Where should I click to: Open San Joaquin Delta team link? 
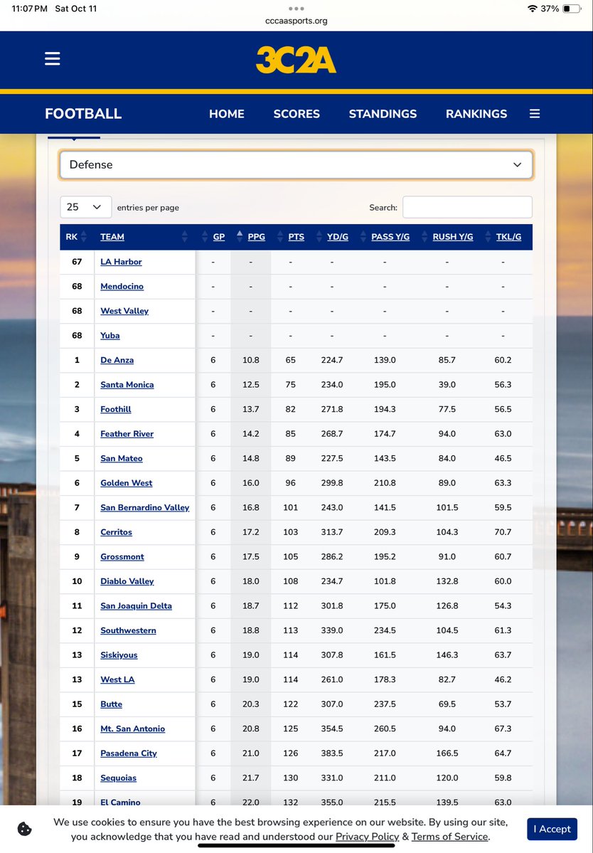pos(137,606)
